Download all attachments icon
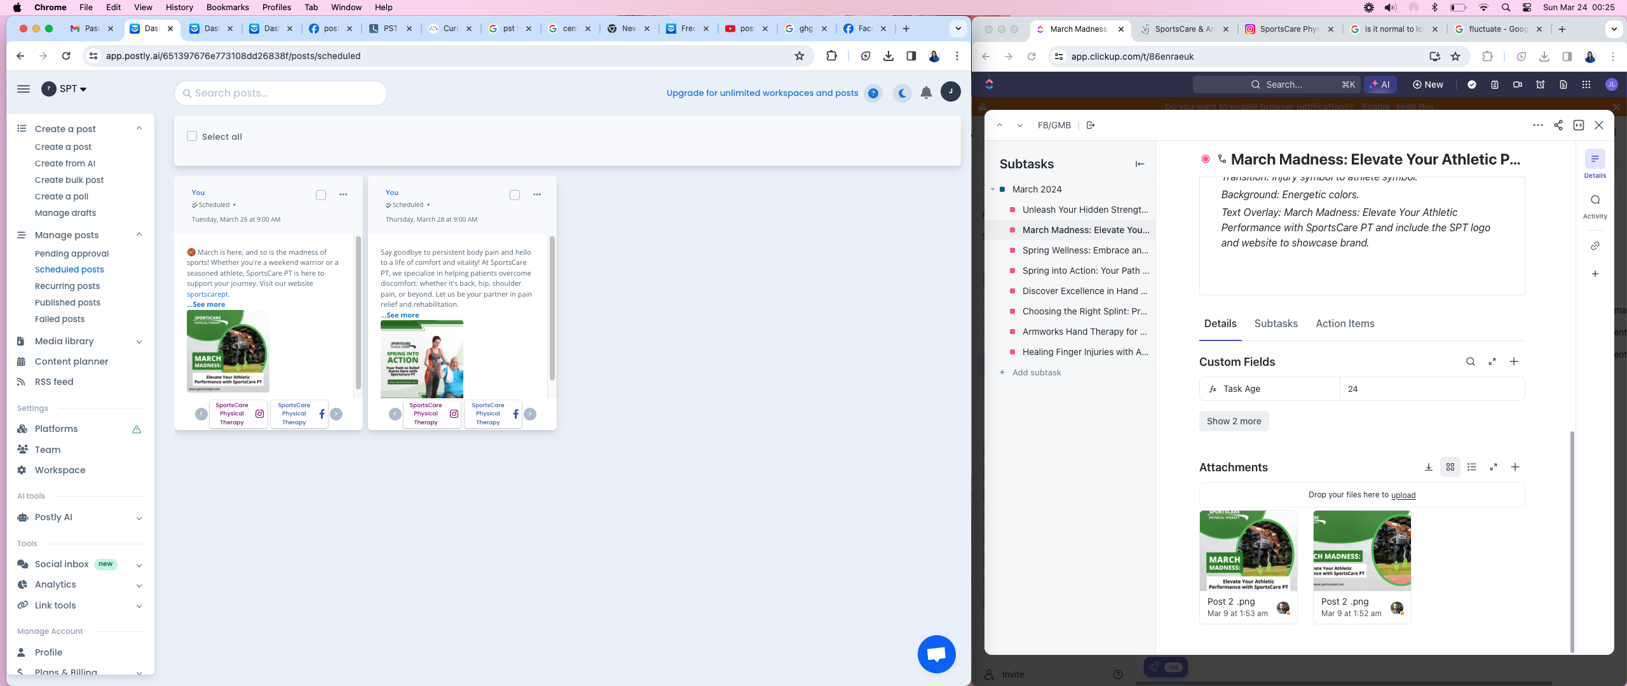Viewport: 1627px width, 686px height. tap(1428, 467)
